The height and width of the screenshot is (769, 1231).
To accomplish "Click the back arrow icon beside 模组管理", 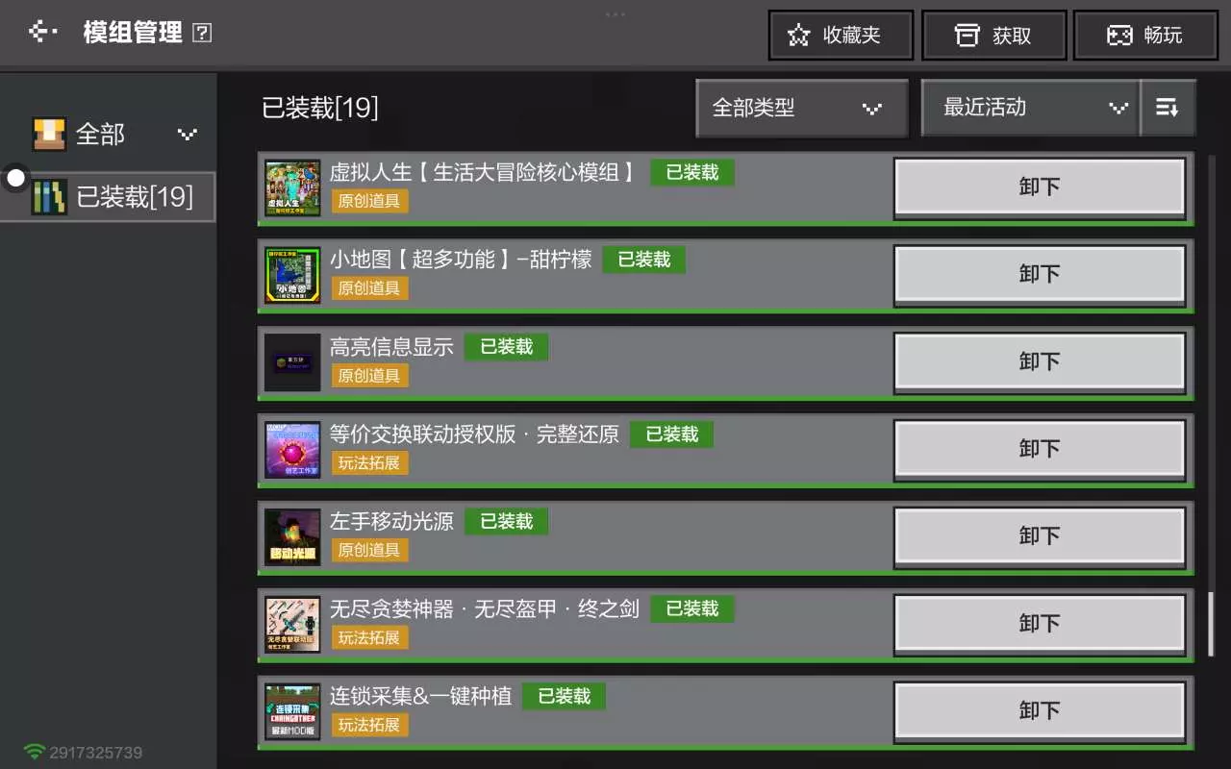I will (x=42, y=33).
